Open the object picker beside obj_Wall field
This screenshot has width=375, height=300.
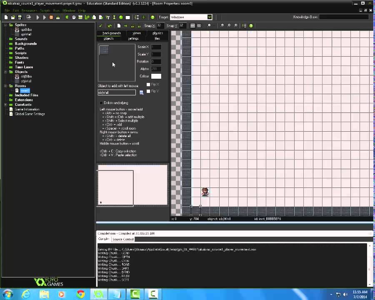click(141, 92)
